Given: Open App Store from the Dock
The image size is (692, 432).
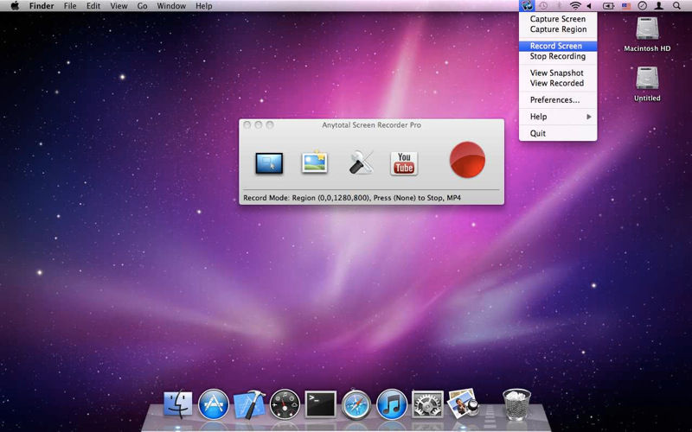Looking at the screenshot, I should pyautogui.click(x=214, y=404).
